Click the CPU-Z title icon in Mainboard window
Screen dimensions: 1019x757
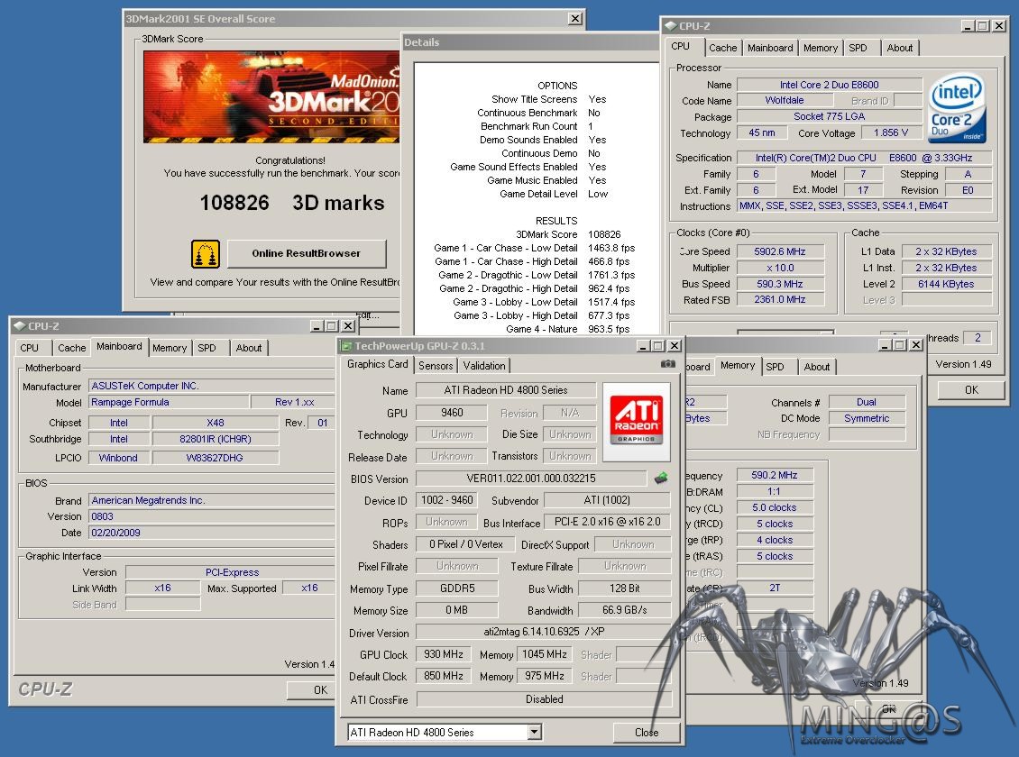tap(20, 326)
